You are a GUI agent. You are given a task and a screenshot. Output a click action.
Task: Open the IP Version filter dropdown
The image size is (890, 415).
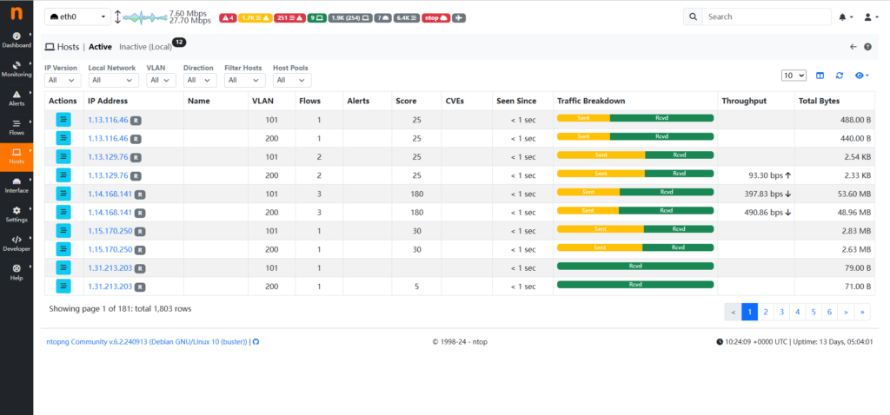pos(63,80)
